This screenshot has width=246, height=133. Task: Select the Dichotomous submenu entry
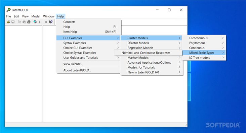204,38
